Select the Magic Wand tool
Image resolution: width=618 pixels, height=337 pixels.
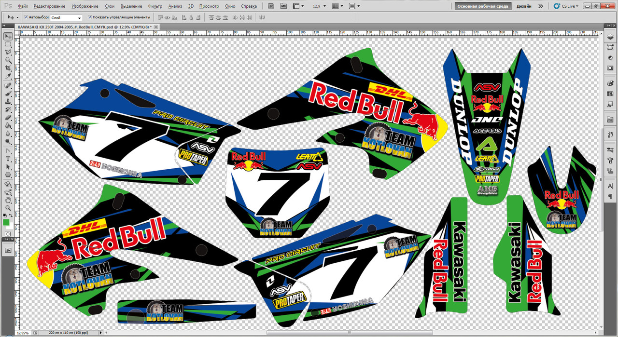click(8, 60)
